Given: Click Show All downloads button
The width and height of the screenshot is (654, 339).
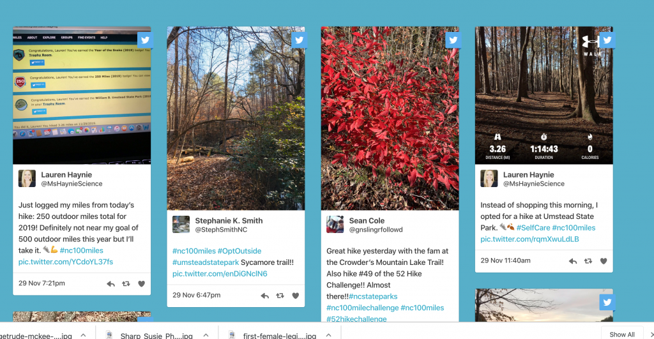Looking at the screenshot, I should click(622, 334).
